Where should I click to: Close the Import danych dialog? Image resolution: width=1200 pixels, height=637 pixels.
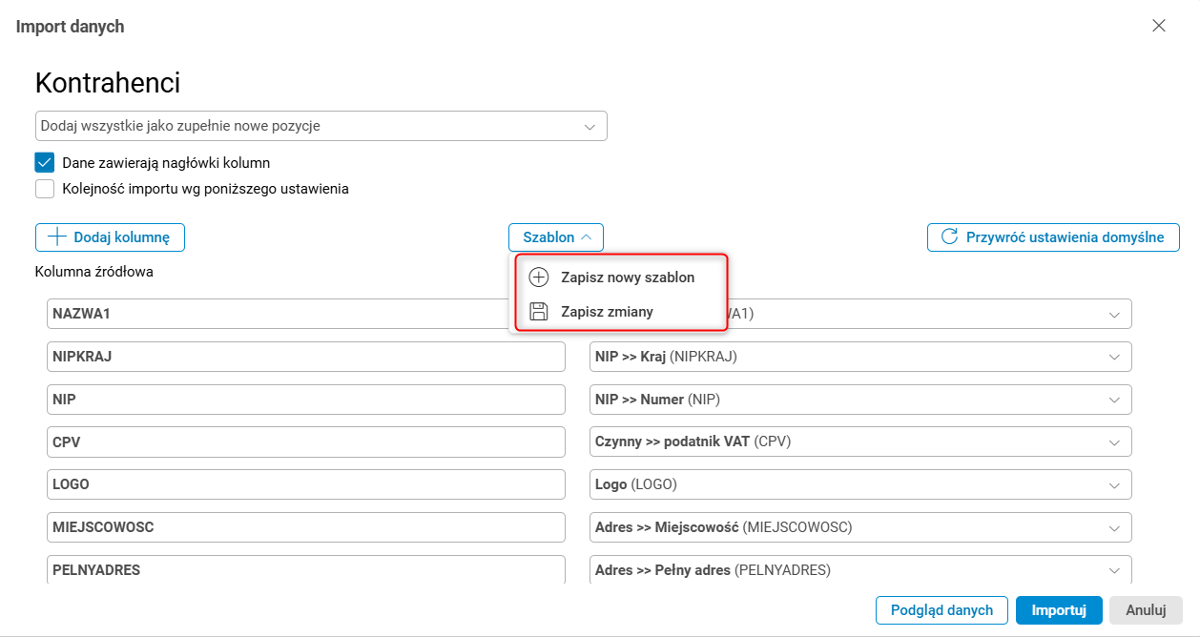click(x=1159, y=26)
